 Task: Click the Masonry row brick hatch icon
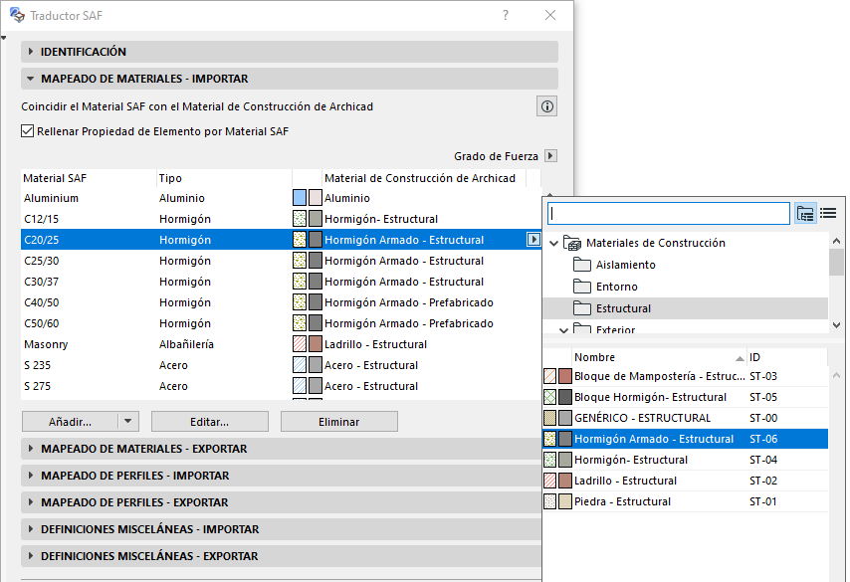[x=300, y=344]
